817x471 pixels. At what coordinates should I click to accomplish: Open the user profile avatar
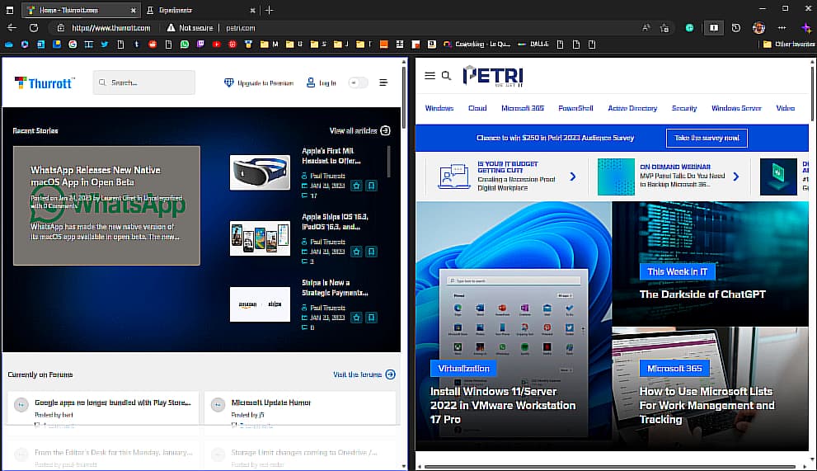[x=758, y=28]
